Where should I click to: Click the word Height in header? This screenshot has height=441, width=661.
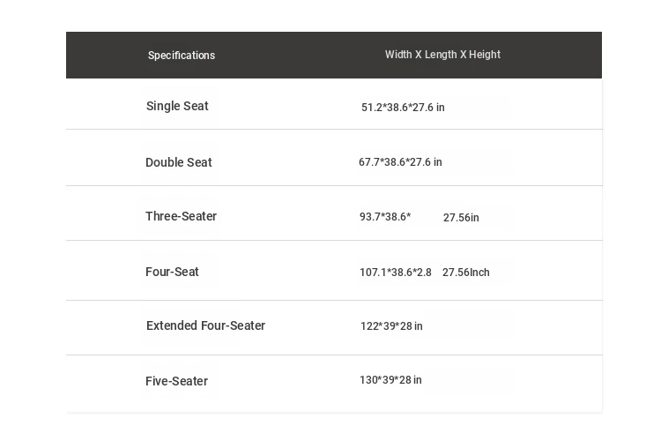(485, 55)
